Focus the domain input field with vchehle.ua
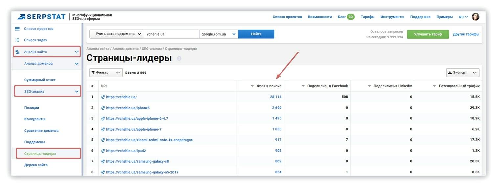This screenshot has height=187, width=497. pos(171,34)
